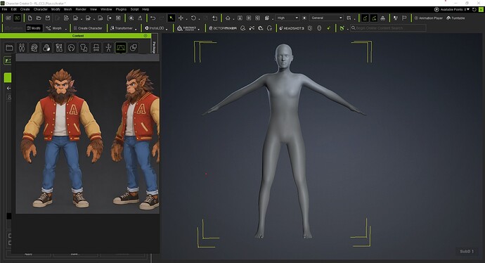Image resolution: width=485 pixels, height=263 pixels.
Task: Click the flag icon in top toolbar
Action: [x=404, y=18]
